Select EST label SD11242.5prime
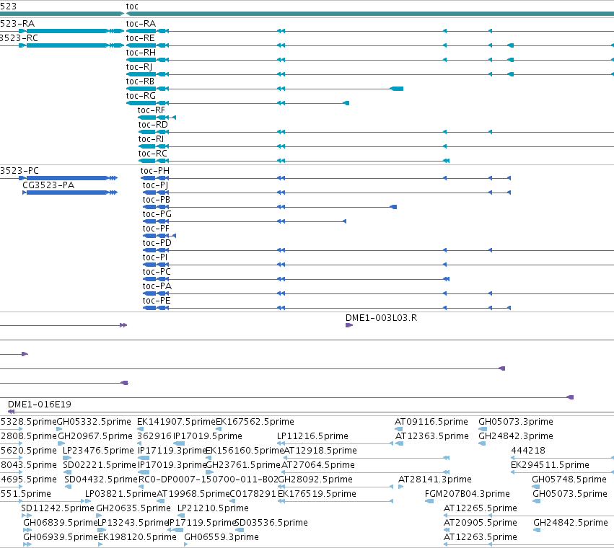 [58, 508]
